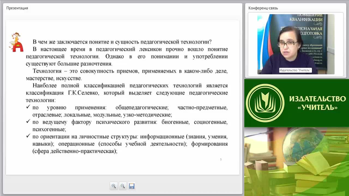349x196 pixels.
Task: Click the word 'психогенные' in slide
Action: (49, 129)
